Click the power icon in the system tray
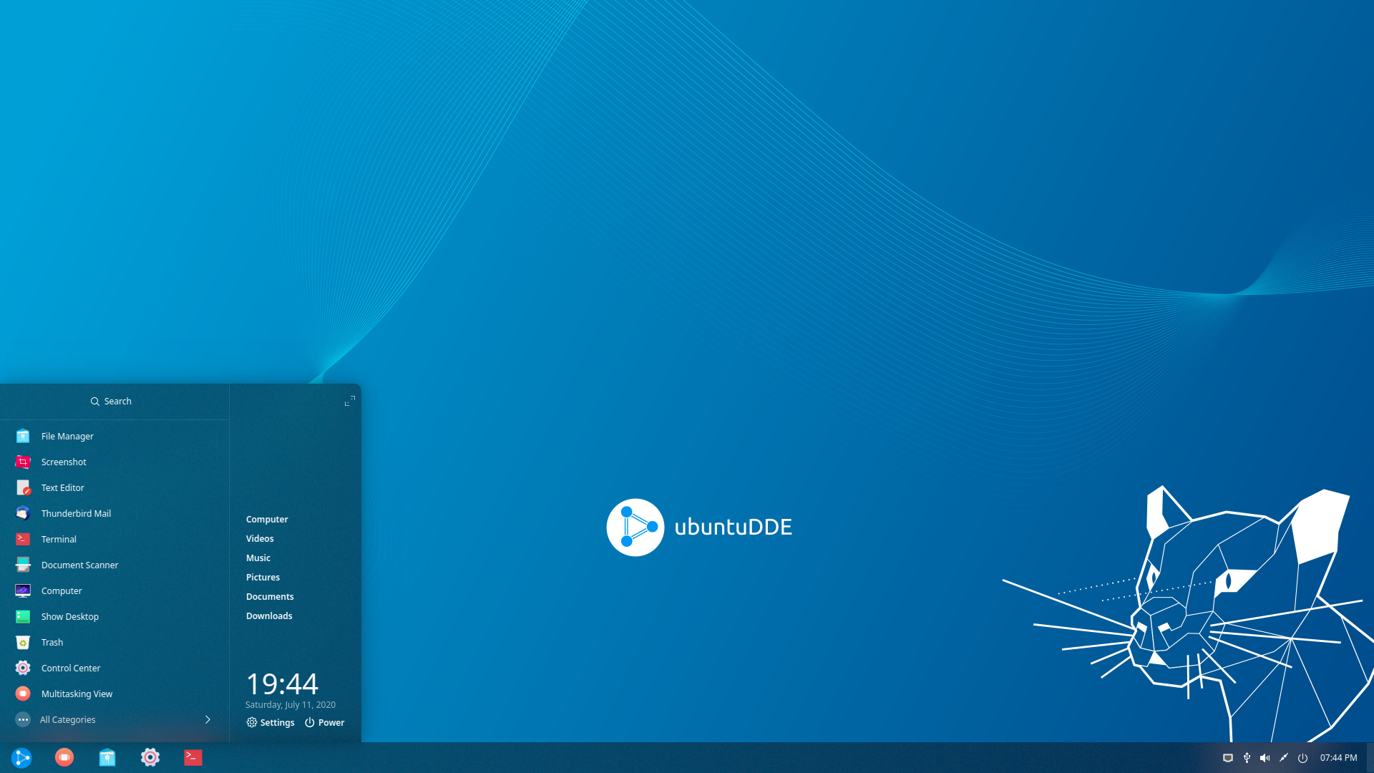1374x773 pixels. [1302, 758]
